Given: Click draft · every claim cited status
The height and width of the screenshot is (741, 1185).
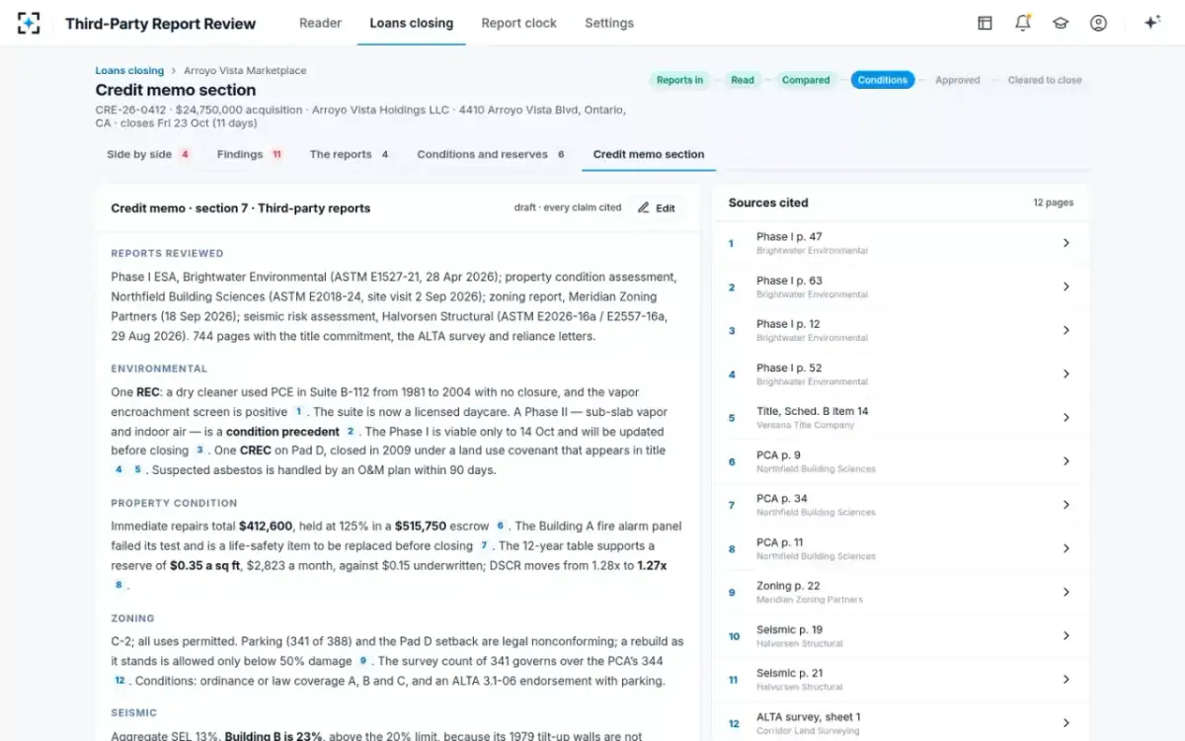Looking at the screenshot, I should pyautogui.click(x=568, y=207).
